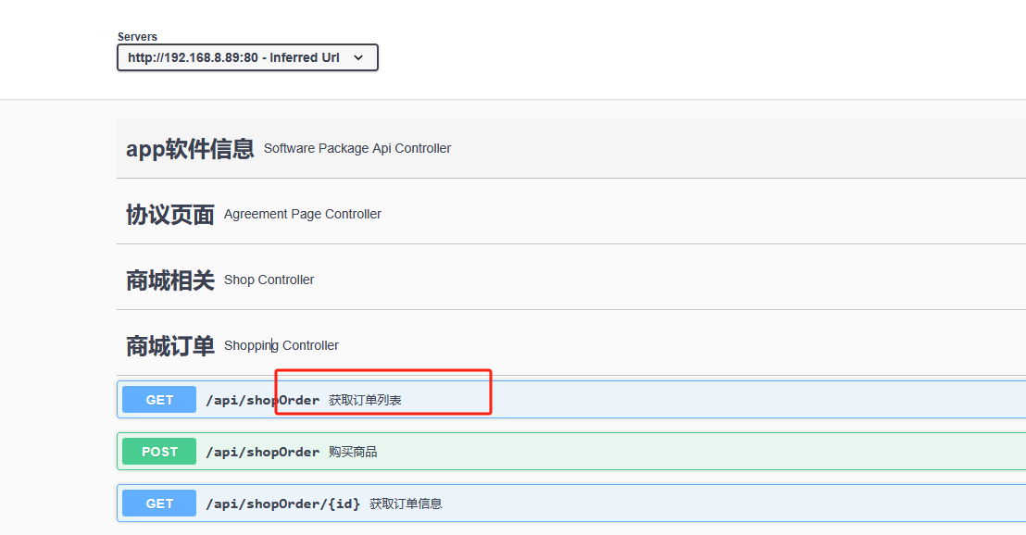Screen dimensions: 1026x535
Task: Click the Servers label above the selector
Action: click(x=137, y=37)
